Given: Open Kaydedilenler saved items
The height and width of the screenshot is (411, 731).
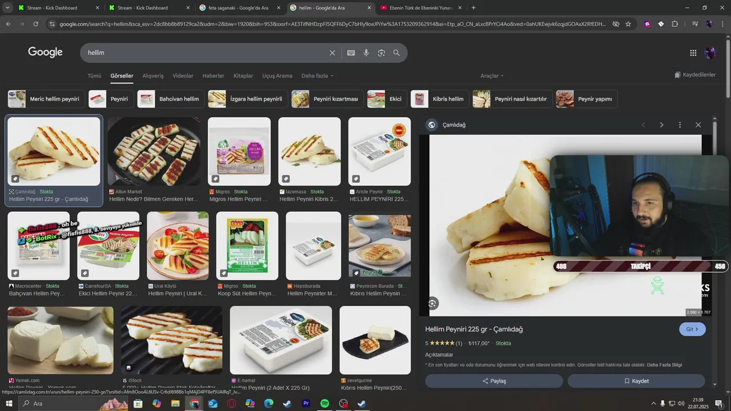Looking at the screenshot, I should click(x=695, y=75).
